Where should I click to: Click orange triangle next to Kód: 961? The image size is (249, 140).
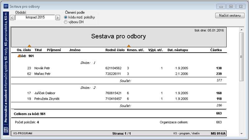click(x=19, y=56)
